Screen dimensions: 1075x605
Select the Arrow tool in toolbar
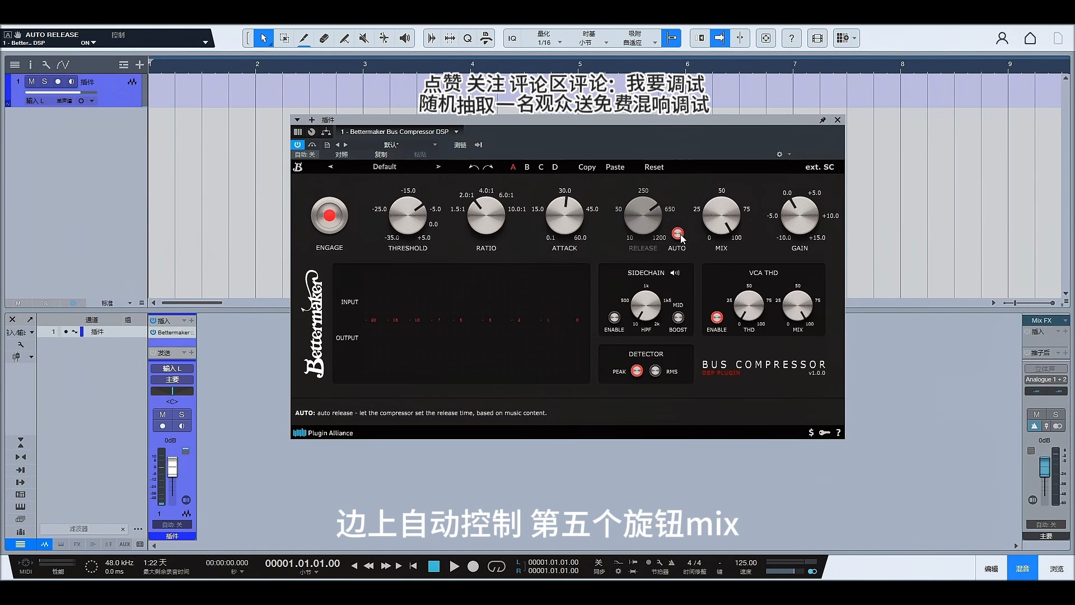coord(264,38)
